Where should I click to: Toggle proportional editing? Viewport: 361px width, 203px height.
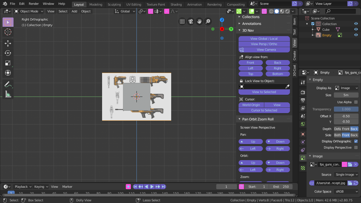coord(167,11)
